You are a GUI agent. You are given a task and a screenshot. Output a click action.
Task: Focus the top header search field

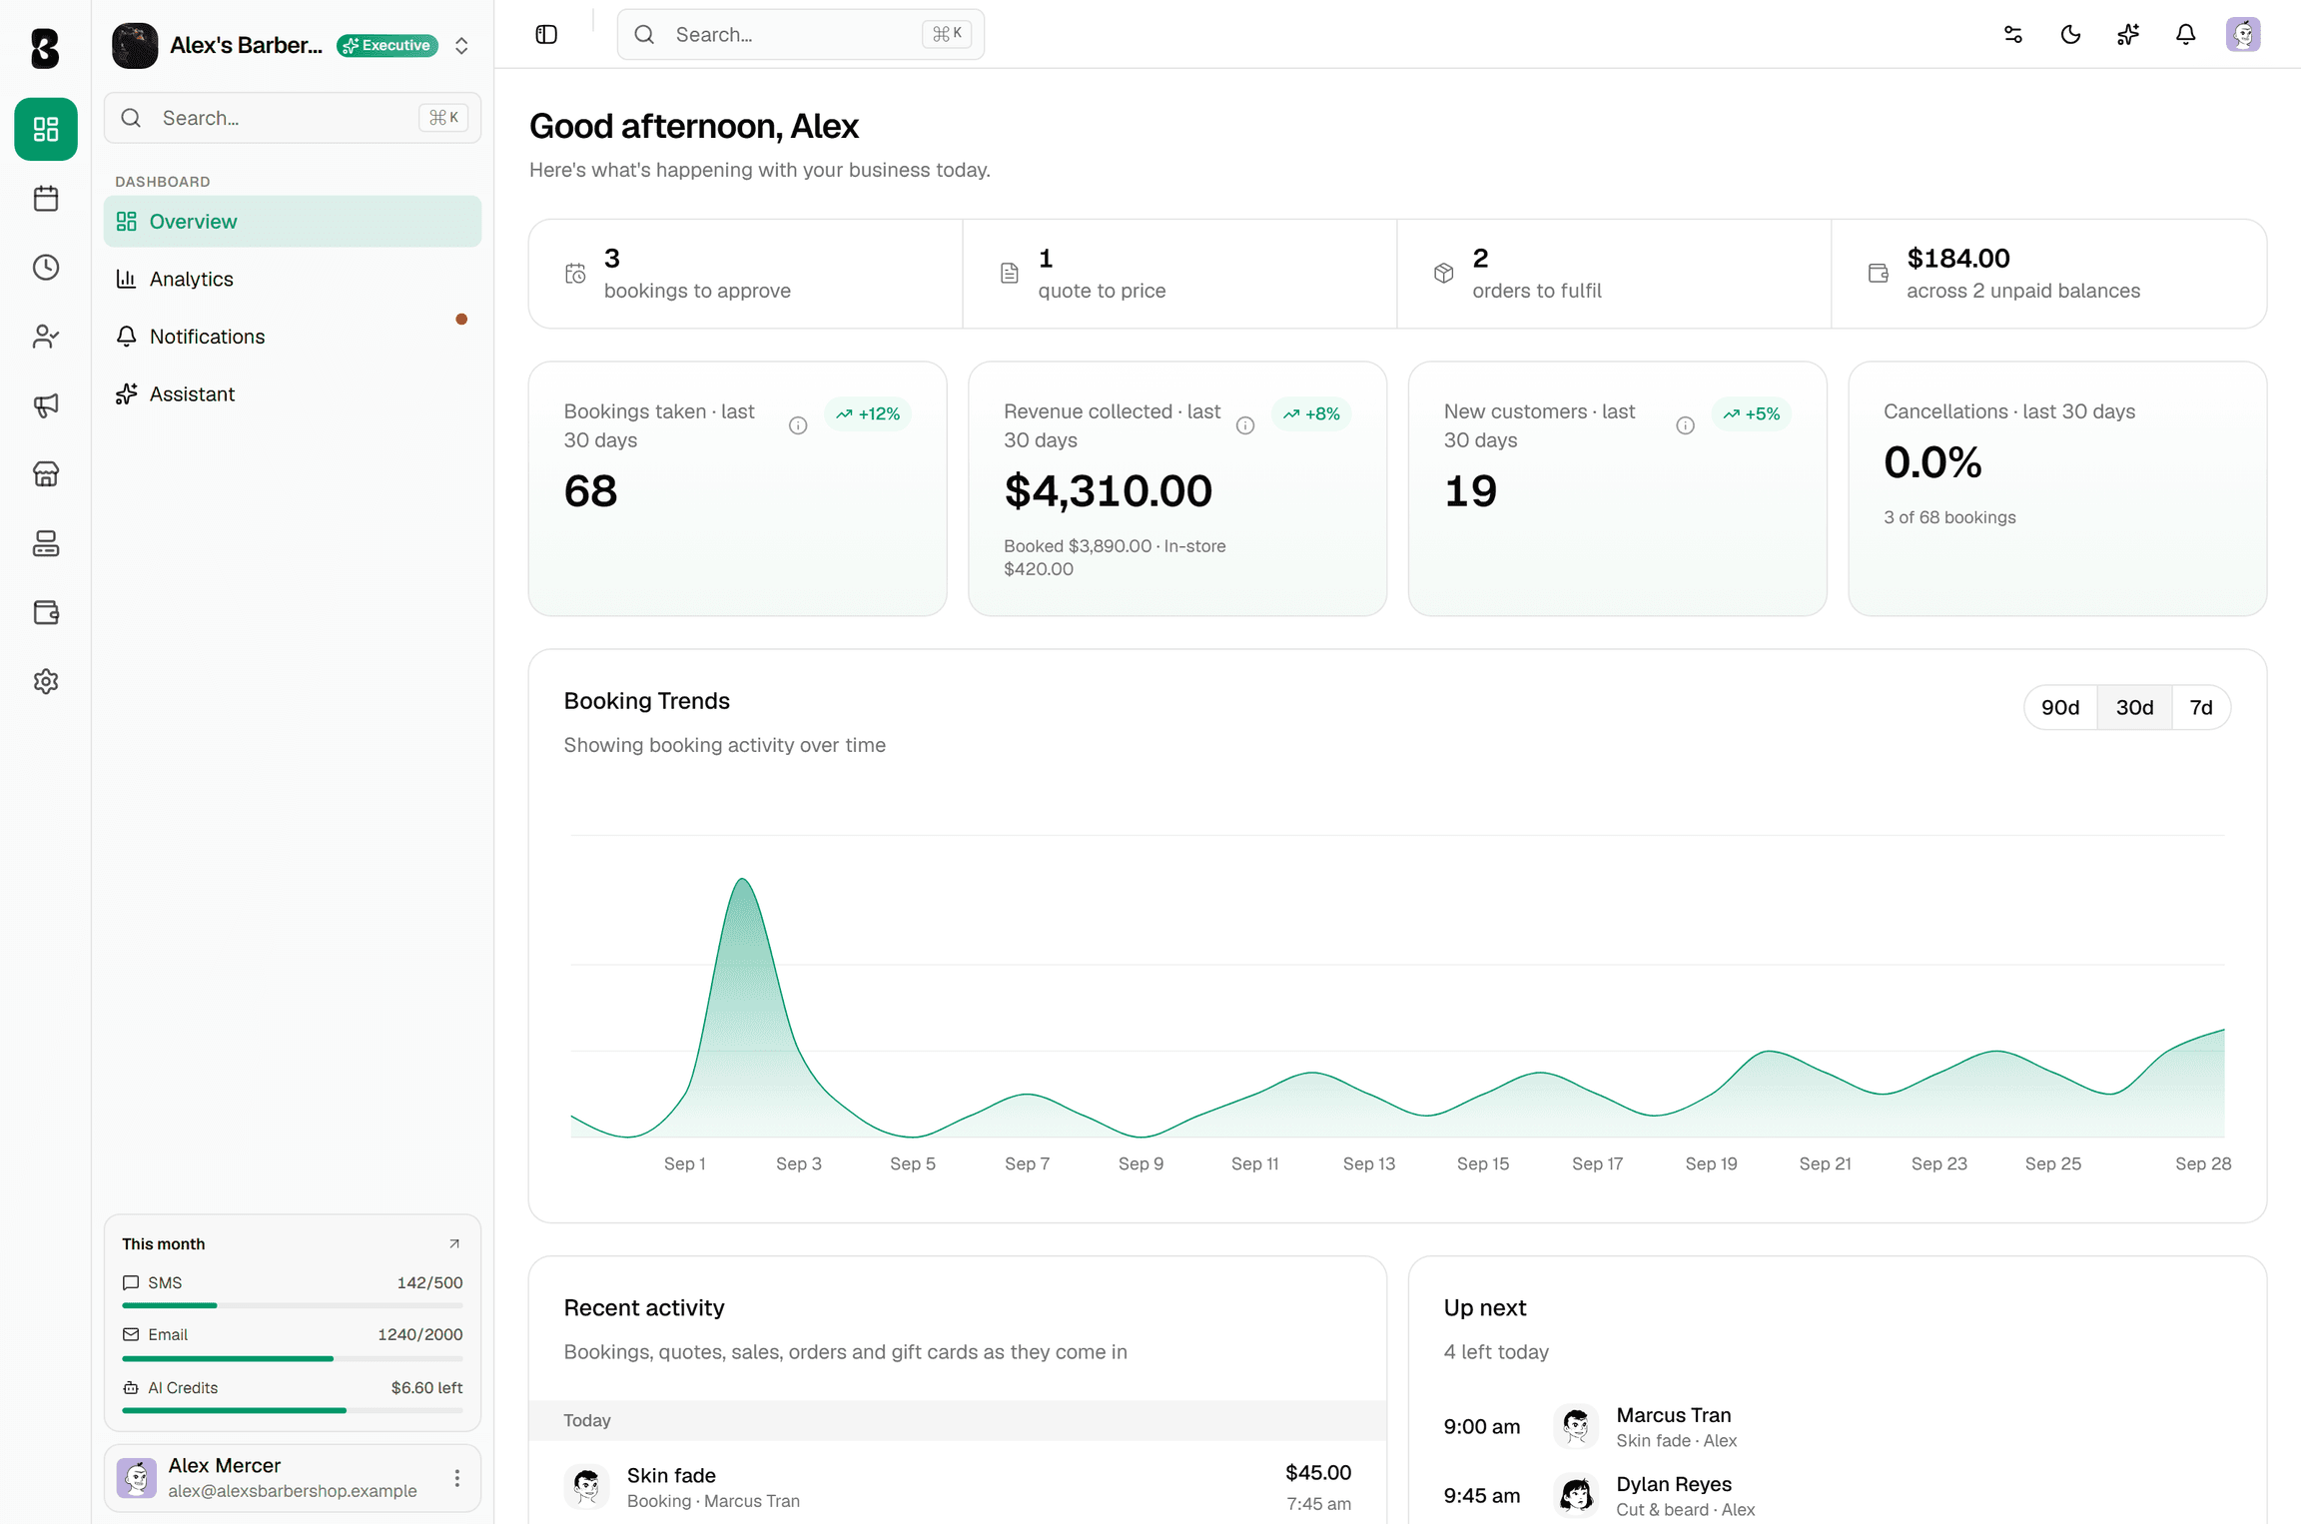click(x=801, y=35)
